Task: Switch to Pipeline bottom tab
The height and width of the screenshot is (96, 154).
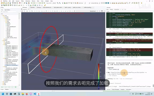Action: [x=7, y=89]
